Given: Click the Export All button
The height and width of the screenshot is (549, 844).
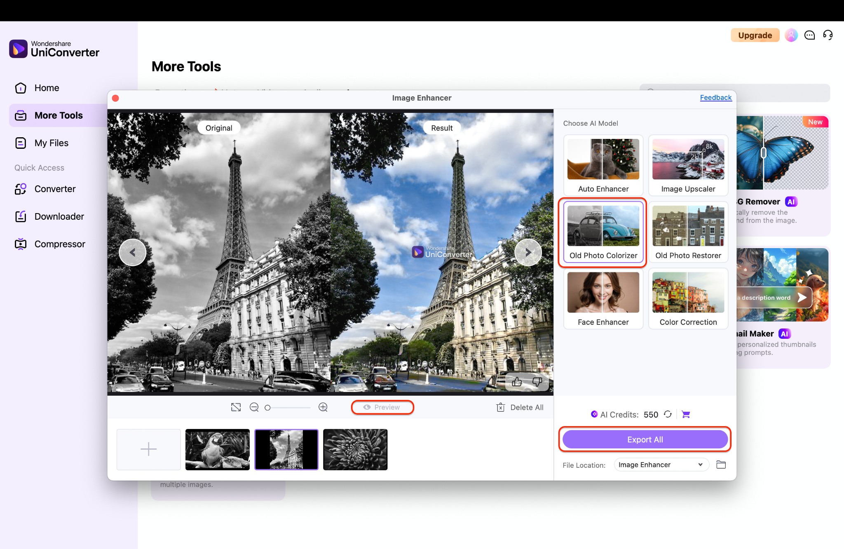Looking at the screenshot, I should [645, 439].
